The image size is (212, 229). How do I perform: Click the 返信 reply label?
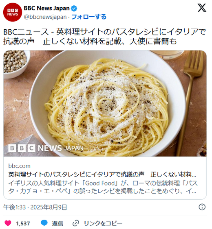tap(57, 223)
